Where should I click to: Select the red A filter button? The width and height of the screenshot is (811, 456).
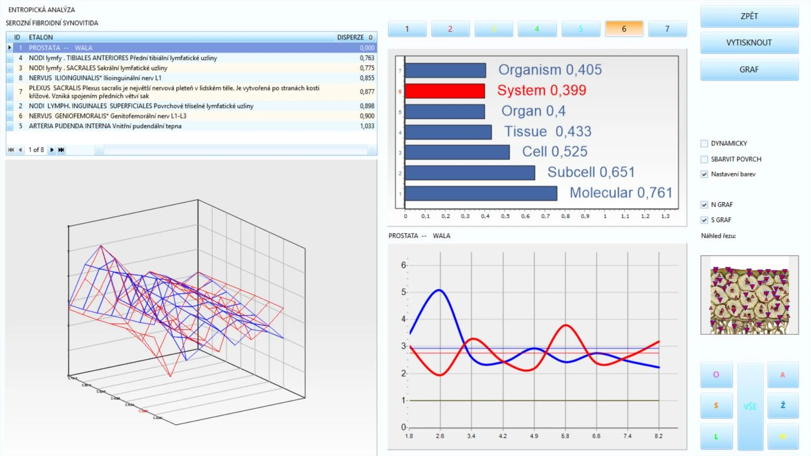coord(782,375)
